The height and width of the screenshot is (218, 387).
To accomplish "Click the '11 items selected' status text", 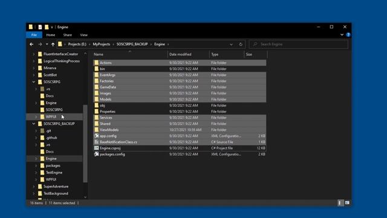I will click(x=62, y=203).
